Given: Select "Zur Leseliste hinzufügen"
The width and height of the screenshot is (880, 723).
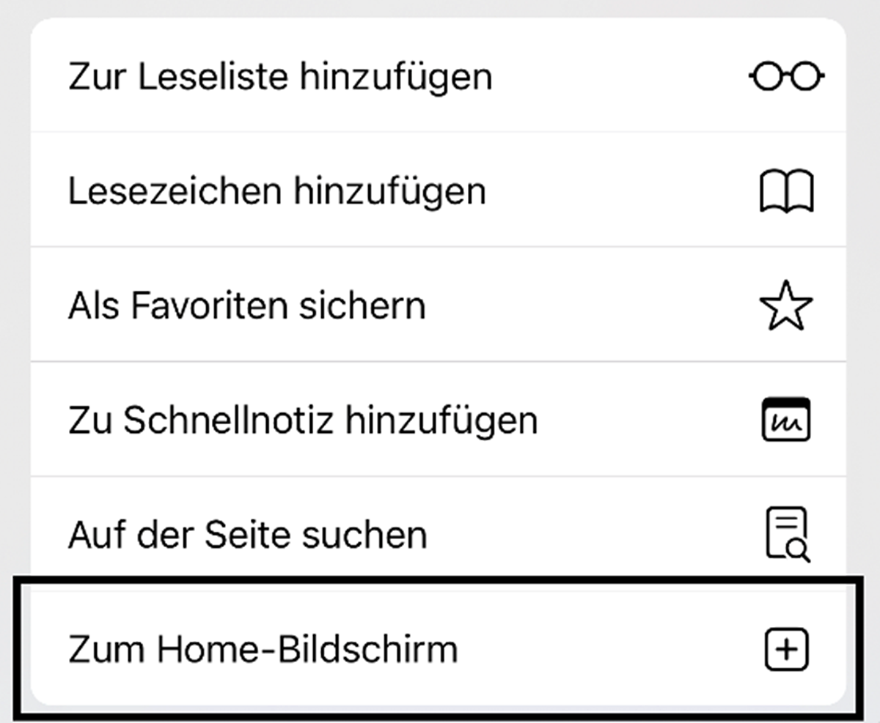Looking at the screenshot, I should pyautogui.click(x=439, y=75).
